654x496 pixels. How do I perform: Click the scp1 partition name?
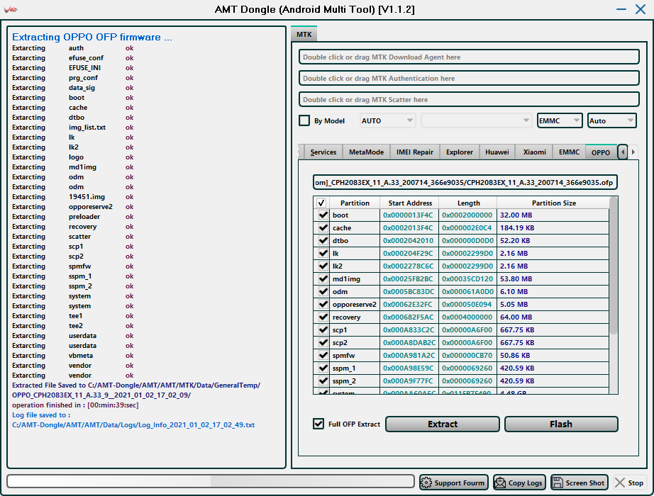340,329
